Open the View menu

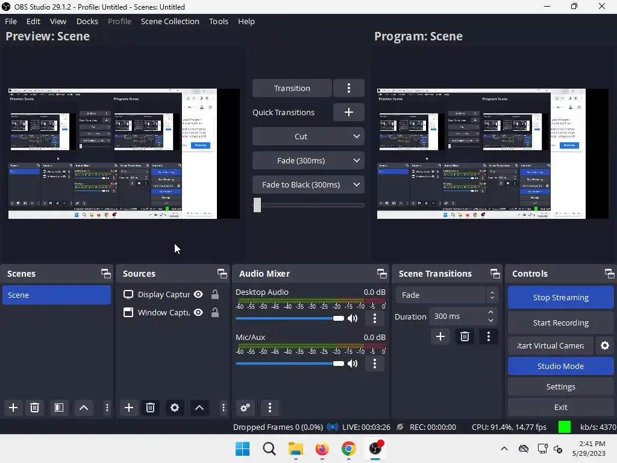point(58,21)
